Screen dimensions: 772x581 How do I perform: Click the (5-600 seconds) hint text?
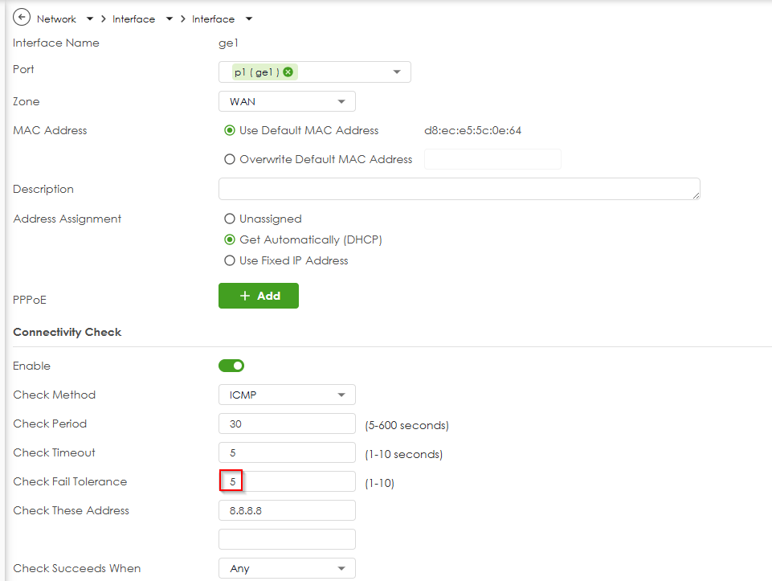406,425
